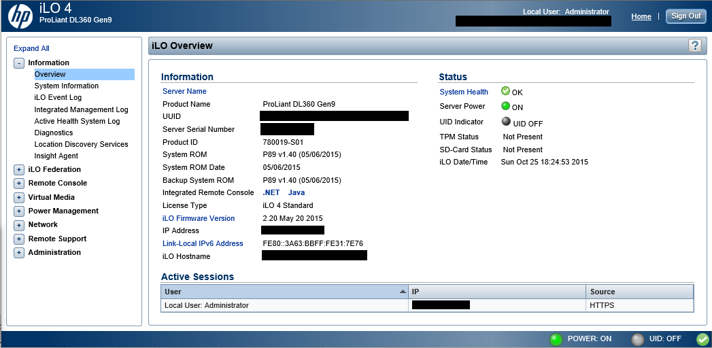Click the TPM Status Not Present value
The height and width of the screenshot is (348, 712).
[523, 137]
